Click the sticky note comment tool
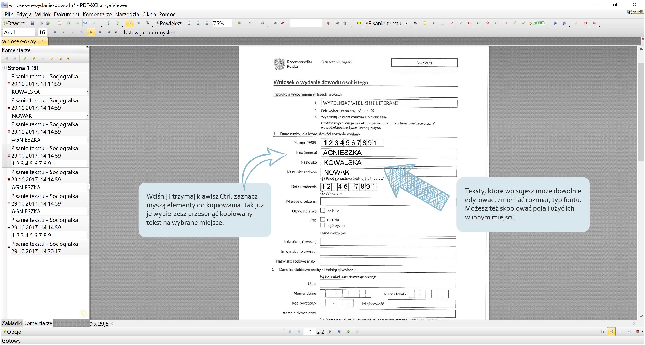Image resolution: width=645 pixels, height=345 pixels. pos(359,23)
